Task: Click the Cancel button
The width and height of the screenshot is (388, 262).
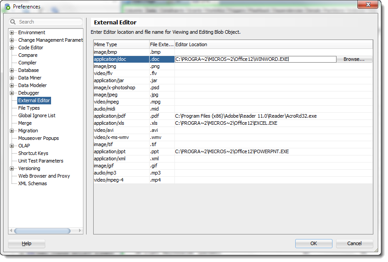Action: click(354, 244)
